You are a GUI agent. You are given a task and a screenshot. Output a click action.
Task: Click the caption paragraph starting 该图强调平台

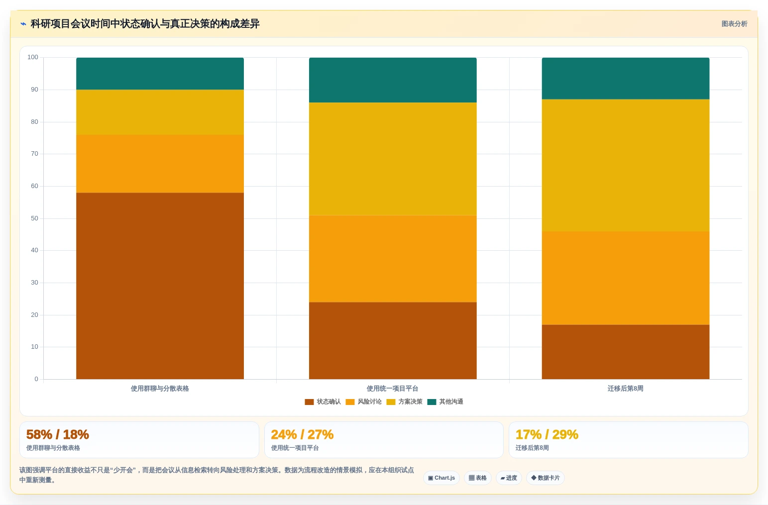point(217,475)
